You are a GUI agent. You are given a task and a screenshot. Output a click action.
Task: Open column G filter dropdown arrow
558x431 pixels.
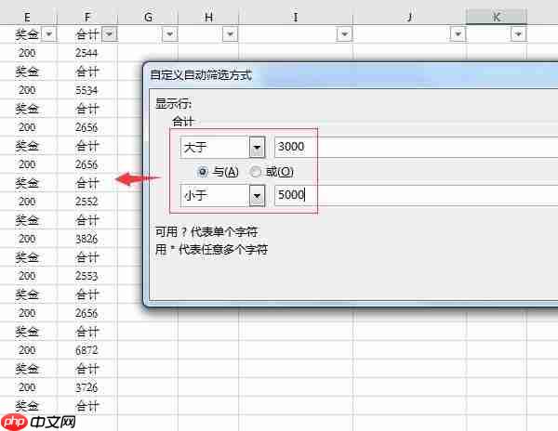pyautogui.click(x=170, y=34)
